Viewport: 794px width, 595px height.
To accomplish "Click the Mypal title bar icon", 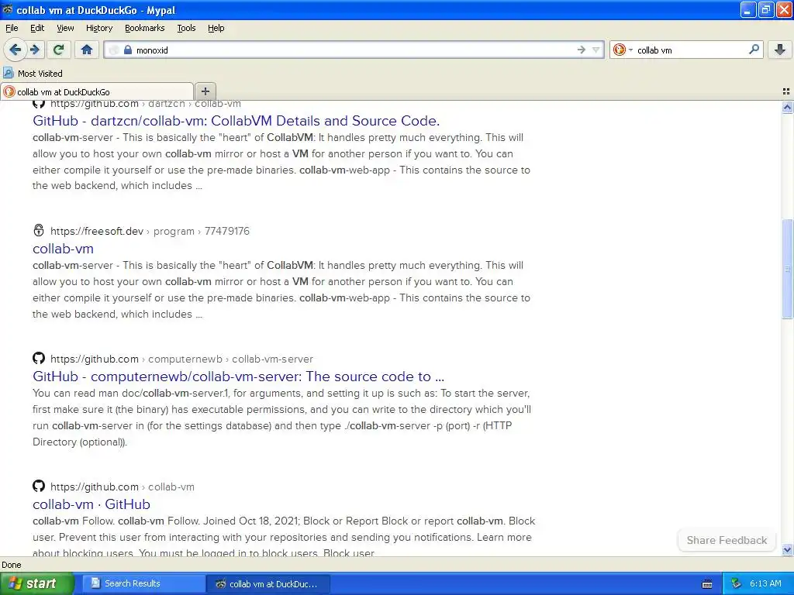I will (8, 9).
